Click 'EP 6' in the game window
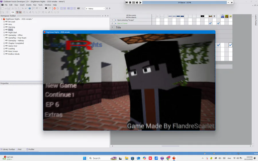The width and height of the screenshot is (258, 161). pos(52,105)
